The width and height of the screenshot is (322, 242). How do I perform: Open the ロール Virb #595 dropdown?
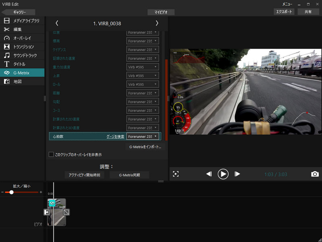point(142,84)
